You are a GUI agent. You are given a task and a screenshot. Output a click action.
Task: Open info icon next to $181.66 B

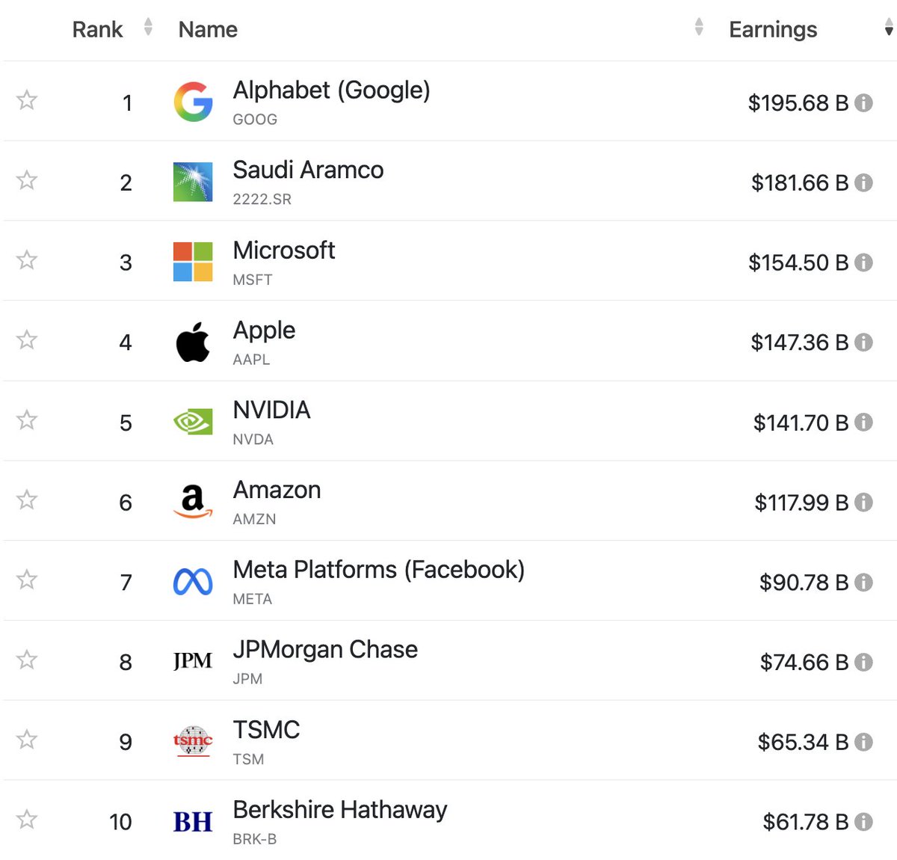pyautogui.click(x=863, y=182)
